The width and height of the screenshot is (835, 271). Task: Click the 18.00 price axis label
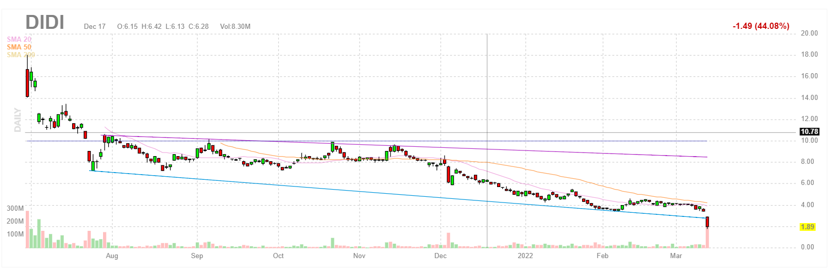coord(809,54)
